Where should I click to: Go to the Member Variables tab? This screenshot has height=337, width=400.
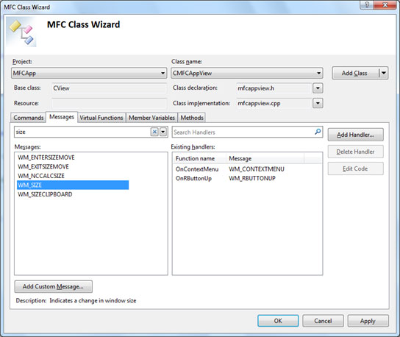(151, 118)
